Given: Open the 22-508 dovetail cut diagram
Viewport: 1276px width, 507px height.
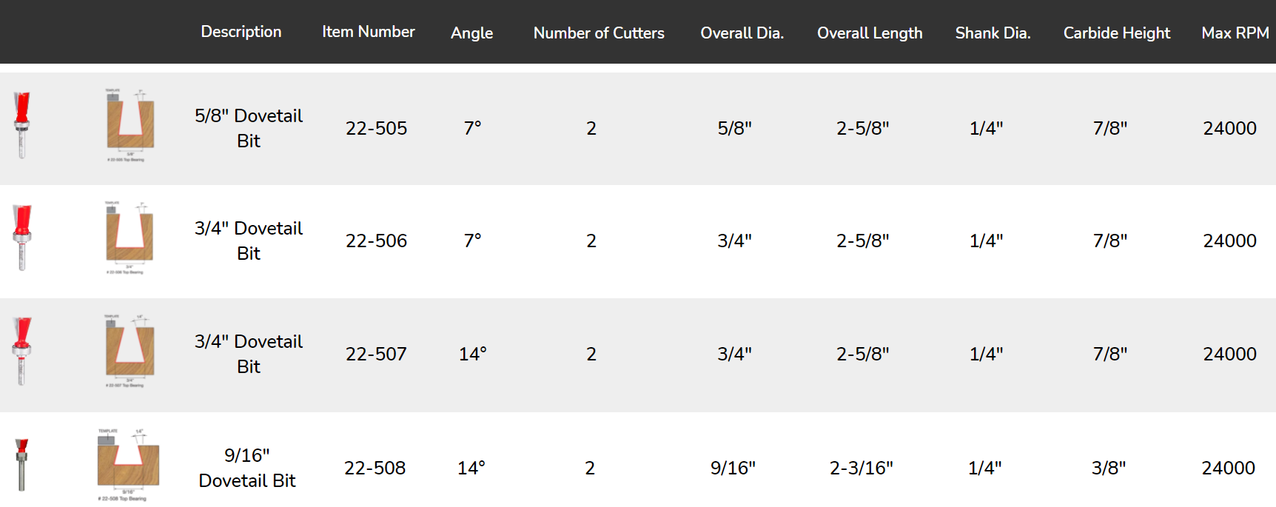Looking at the screenshot, I should tap(127, 465).
